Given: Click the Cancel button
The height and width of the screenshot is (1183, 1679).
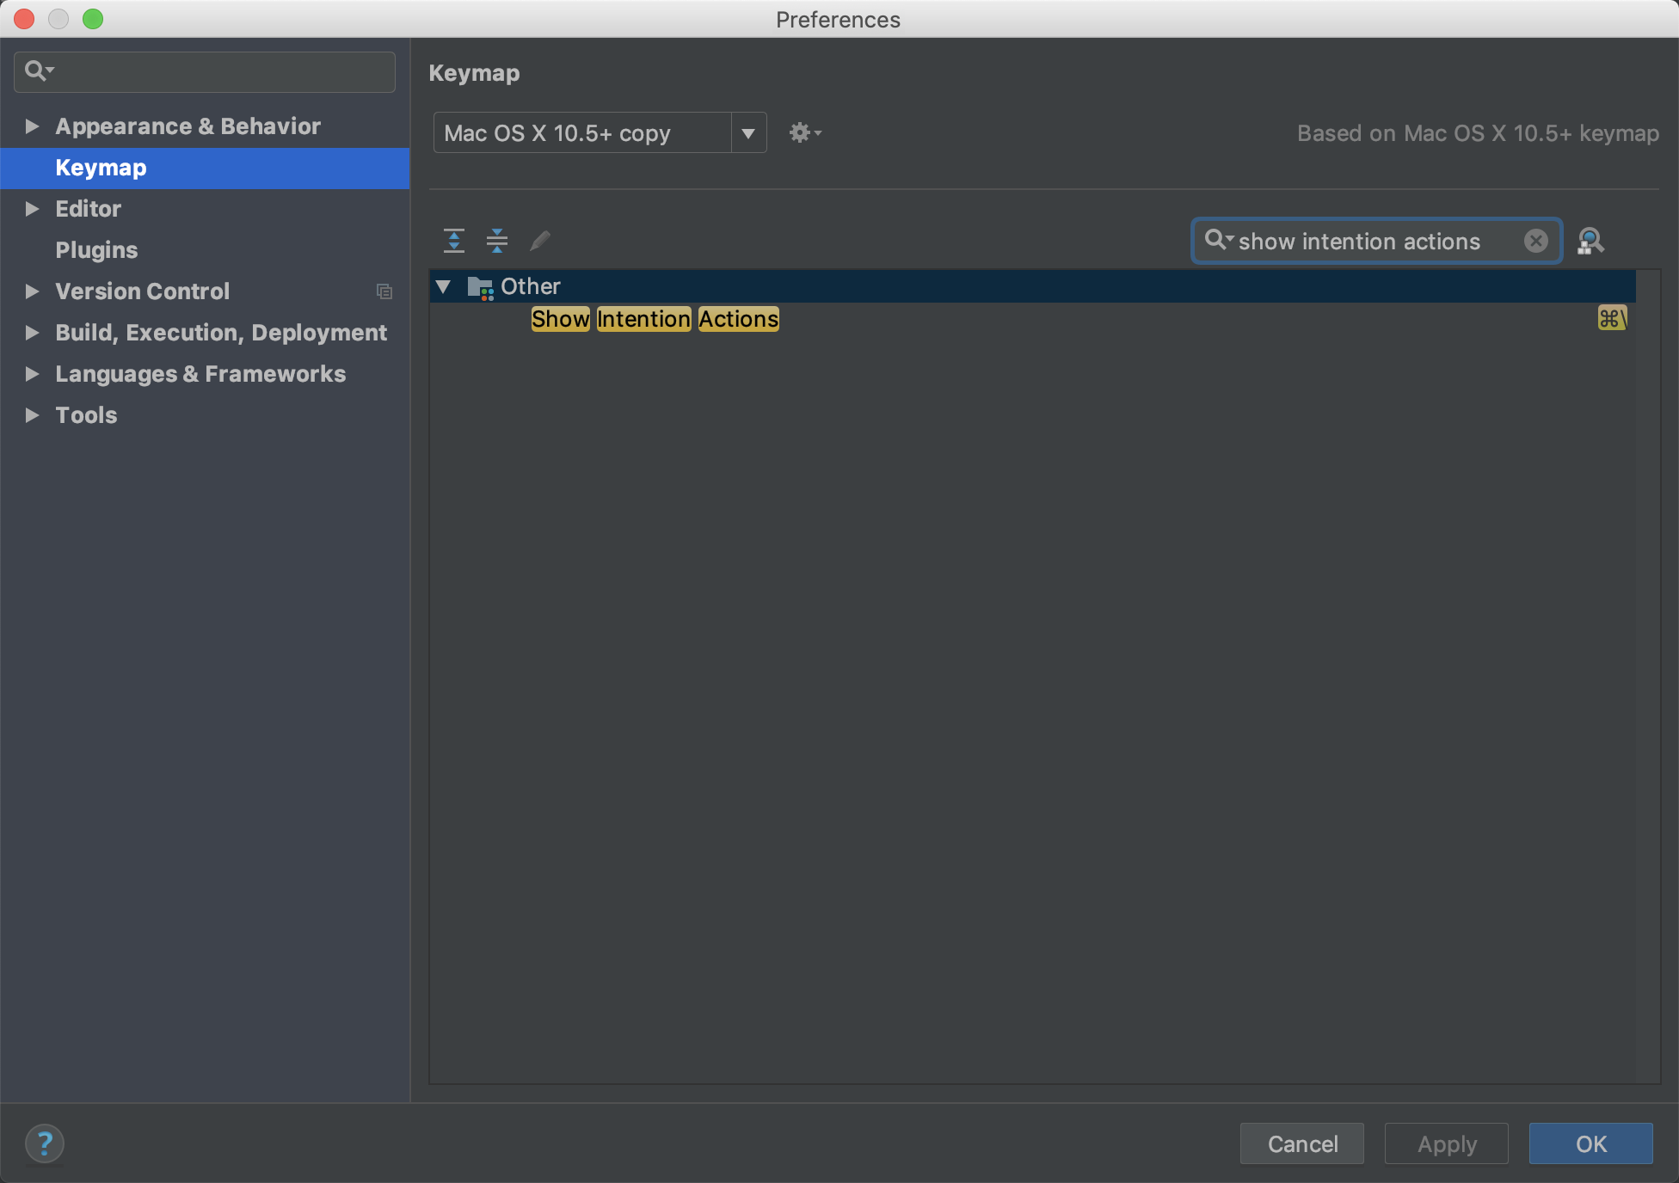Looking at the screenshot, I should point(1302,1143).
